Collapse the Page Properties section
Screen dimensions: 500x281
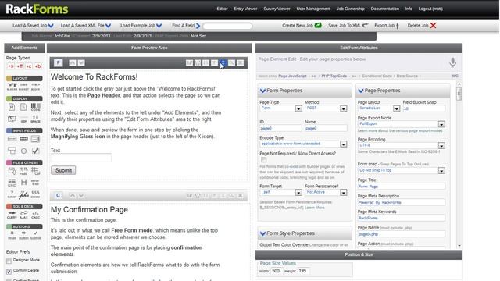[x=361, y=91]
